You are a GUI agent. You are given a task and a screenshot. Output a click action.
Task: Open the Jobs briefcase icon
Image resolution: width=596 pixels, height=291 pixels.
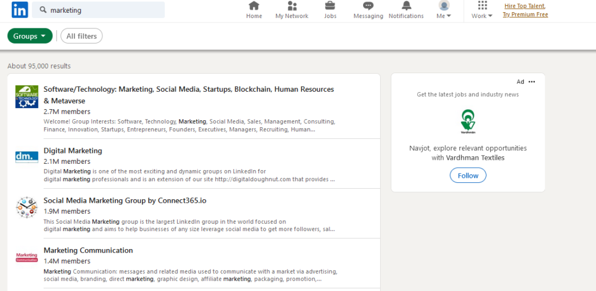coord(330,6)
